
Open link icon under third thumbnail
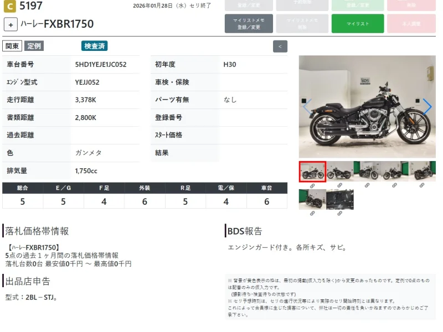[x=367, y=185]
